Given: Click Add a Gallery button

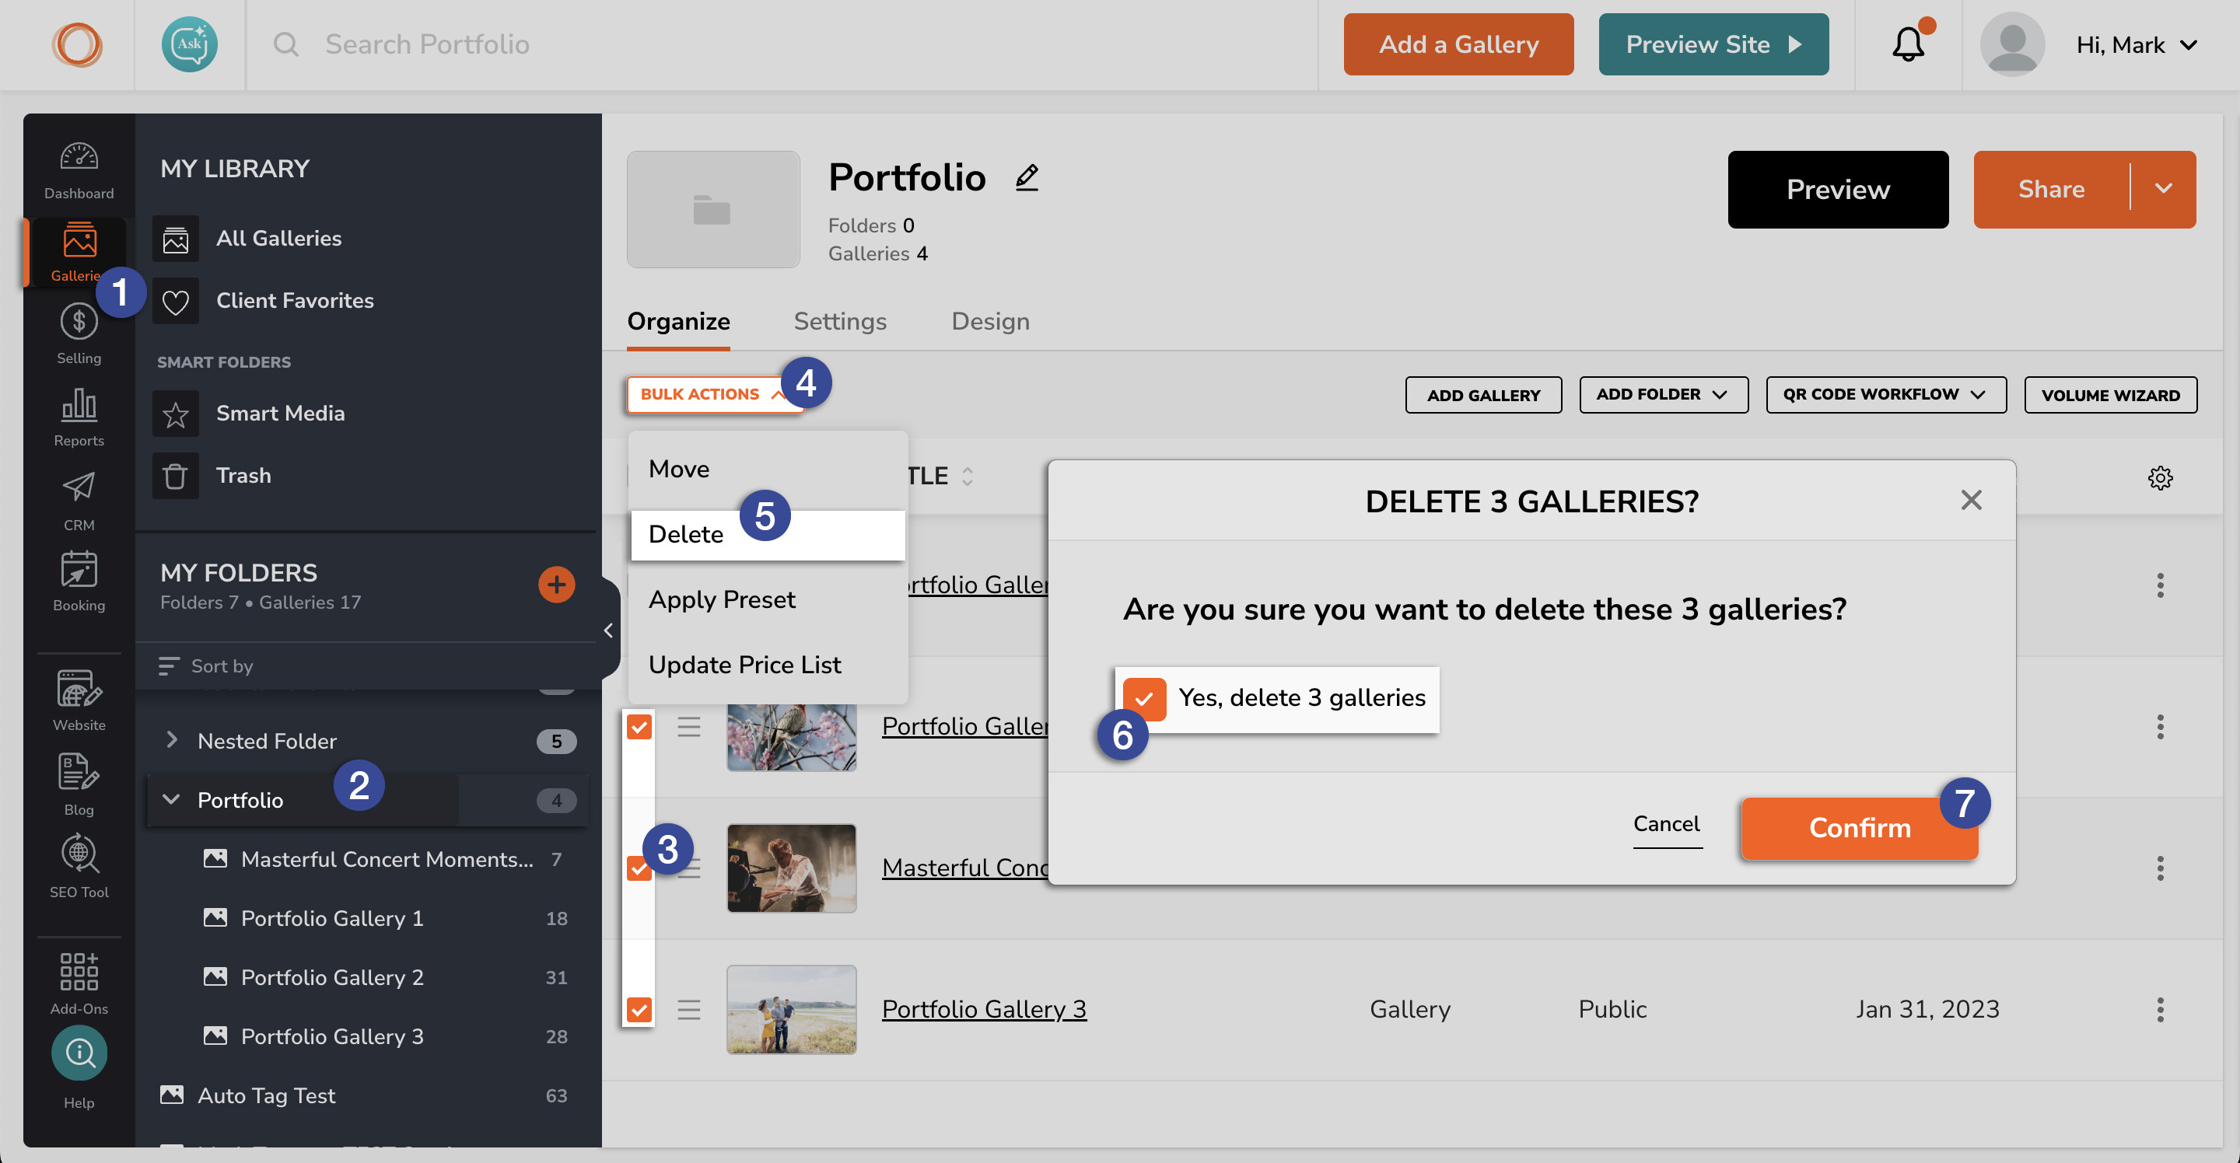Looking at the screenshot, I should (1458, 44).
